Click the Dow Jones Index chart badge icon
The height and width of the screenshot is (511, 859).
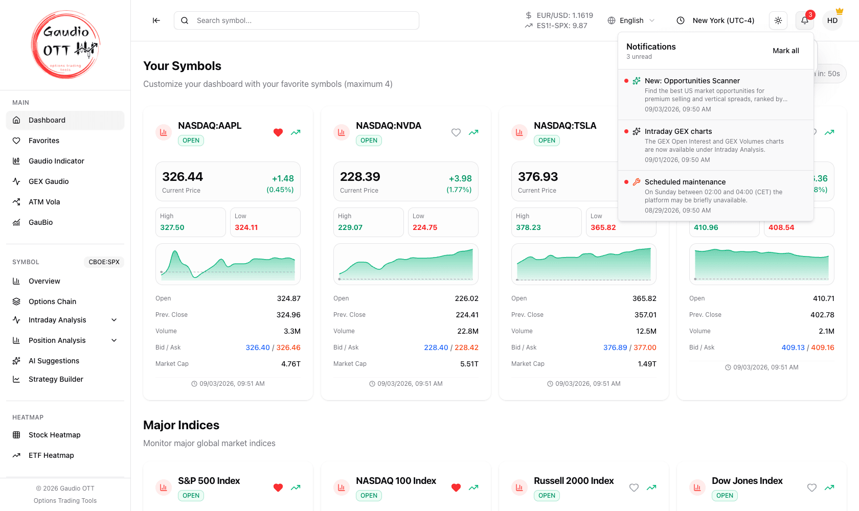pos(697,487)
